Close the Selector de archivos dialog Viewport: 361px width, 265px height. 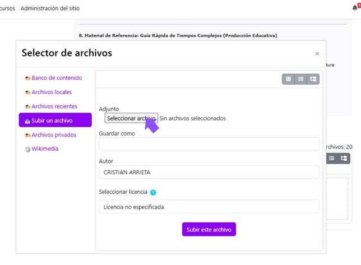click(x=317, y=54)
